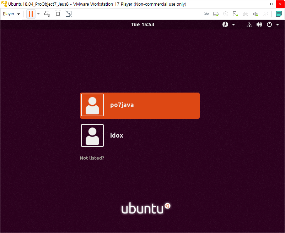Click the volume speaker icon in Ubuntu panel

(x=259, y=24)
